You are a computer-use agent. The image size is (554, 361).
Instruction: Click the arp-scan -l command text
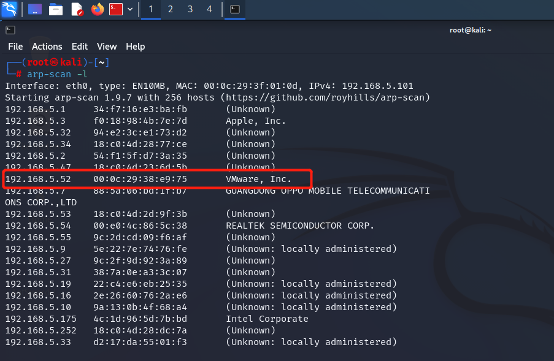tap(57, 74)
